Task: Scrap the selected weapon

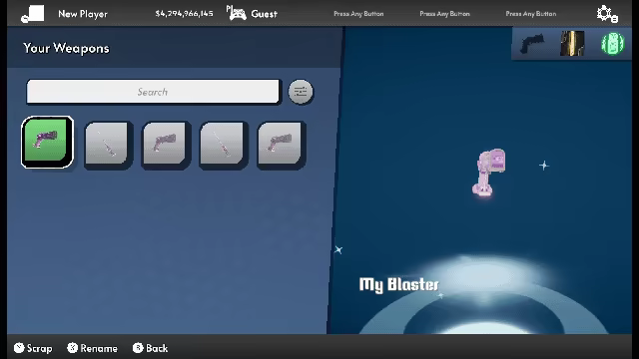Action: pyautogui.click(x=33, y=348)
